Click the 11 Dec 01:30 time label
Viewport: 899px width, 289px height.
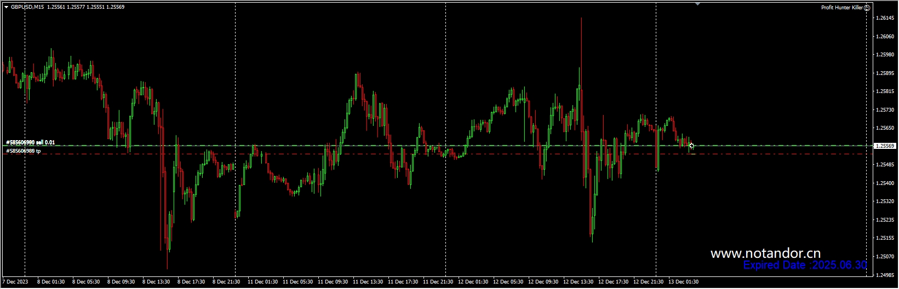262,282
